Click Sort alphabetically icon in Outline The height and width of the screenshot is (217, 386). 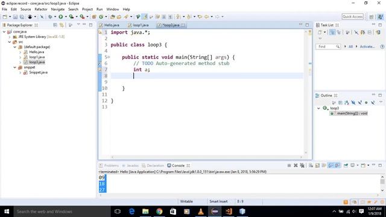coord(347,102)
